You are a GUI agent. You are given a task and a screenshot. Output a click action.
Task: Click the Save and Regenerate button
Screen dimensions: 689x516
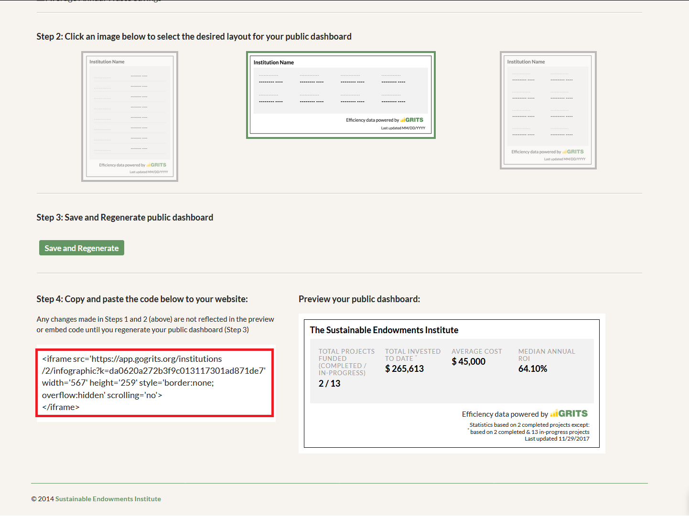(x=82, y=248)
